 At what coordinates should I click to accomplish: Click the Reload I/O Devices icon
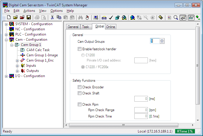(139, 17)
